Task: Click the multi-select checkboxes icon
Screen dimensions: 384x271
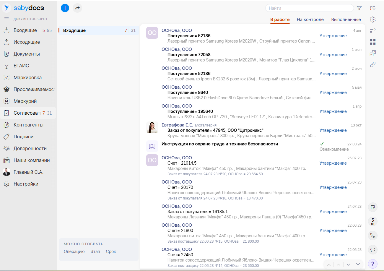Action: pyautogui.click(x=373, y=53)
